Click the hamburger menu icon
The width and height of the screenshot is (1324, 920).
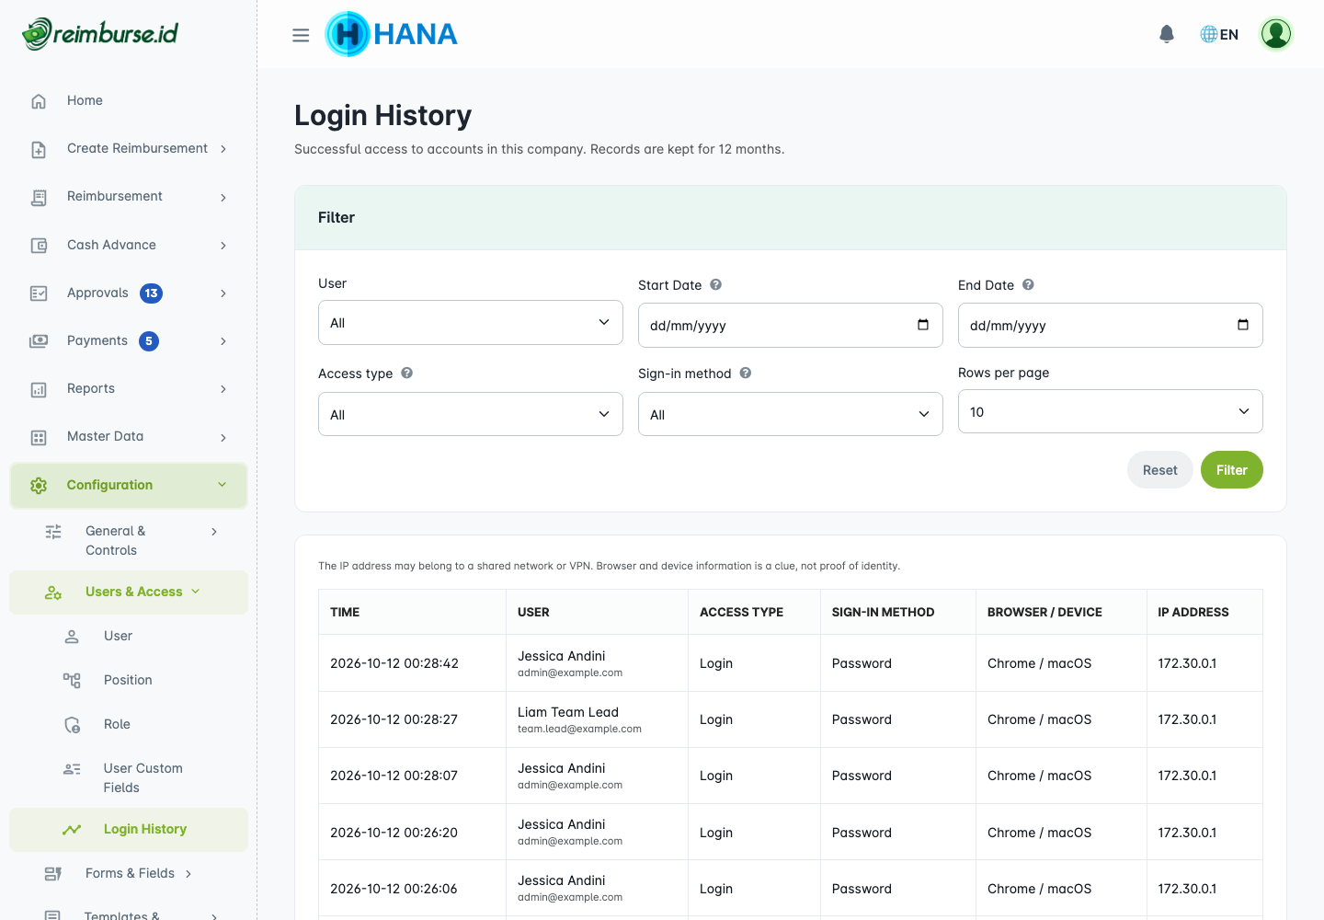click(301, 35)
